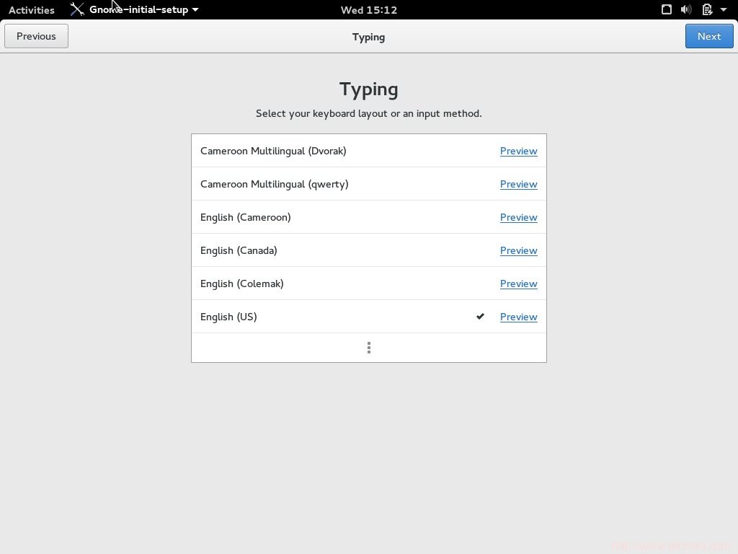This screenshot has width=738, height=554.
Task: Click the checkmark next to English (US)
Action: point(480,316)
